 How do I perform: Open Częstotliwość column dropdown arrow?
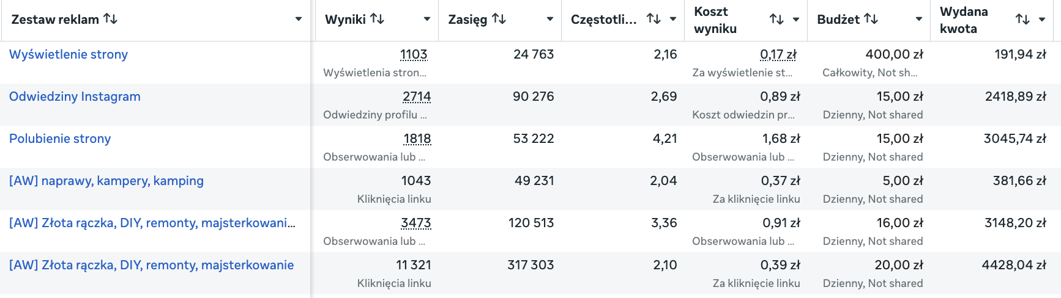[673, 19]
